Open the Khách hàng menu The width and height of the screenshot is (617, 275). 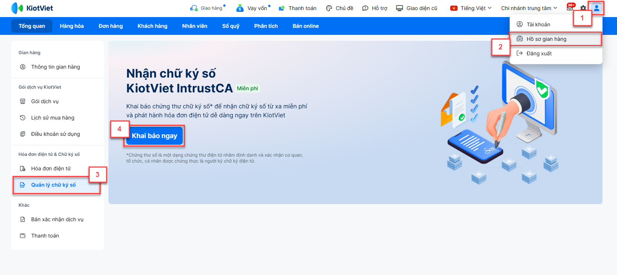(x=152, y=26)
